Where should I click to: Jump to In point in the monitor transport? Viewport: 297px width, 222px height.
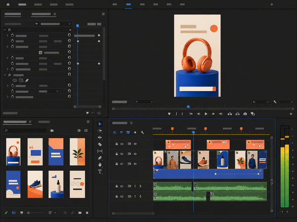coord(191,114)
